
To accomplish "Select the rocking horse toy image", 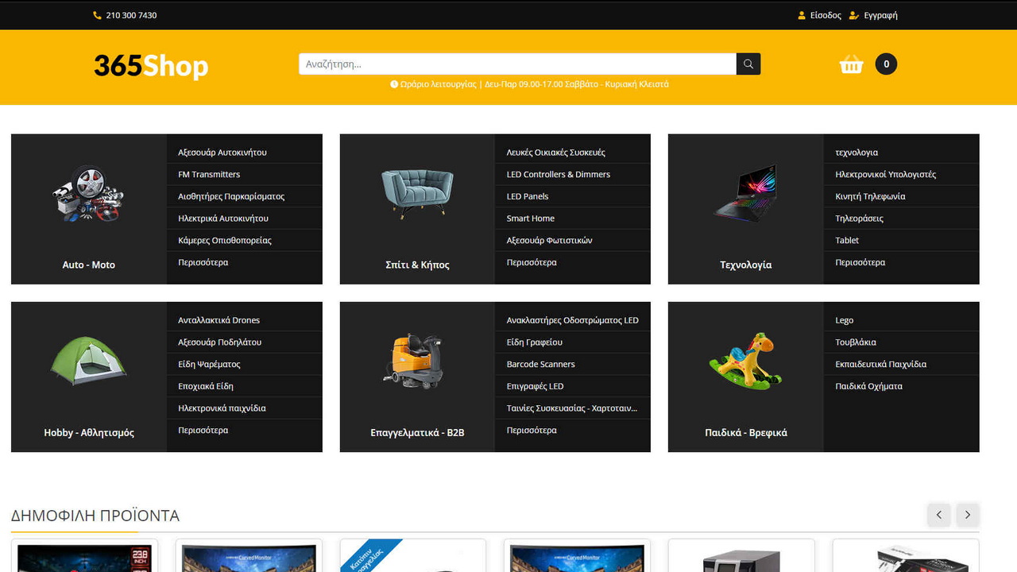I will click(745, 361).
